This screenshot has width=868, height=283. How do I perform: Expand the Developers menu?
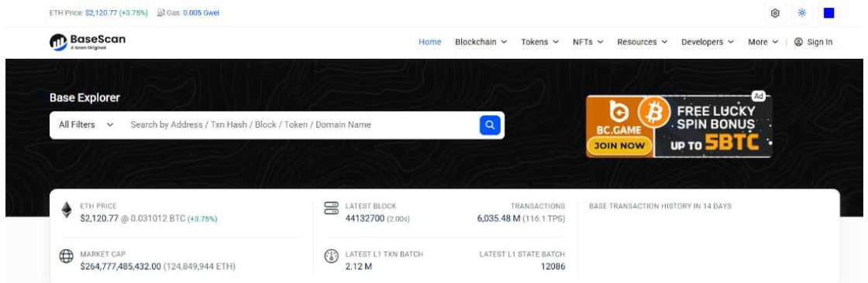pos(708,42)
